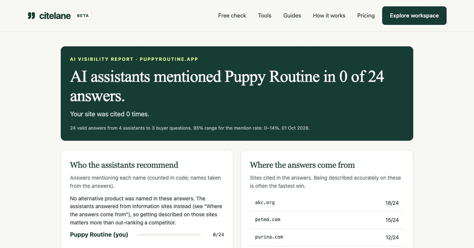
Task: Click the Puppy Routine mention progress bar
Action: coord(169,235)
